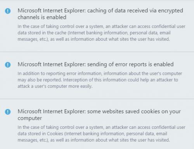The height and width of the screenshot is (149, 194).
Task: Click 'Microsoft Internet Explorer' in the first warning title
Action: tap(52, 10)
